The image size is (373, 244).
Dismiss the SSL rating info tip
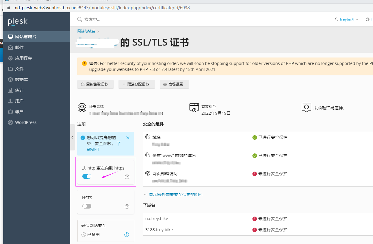128,138
